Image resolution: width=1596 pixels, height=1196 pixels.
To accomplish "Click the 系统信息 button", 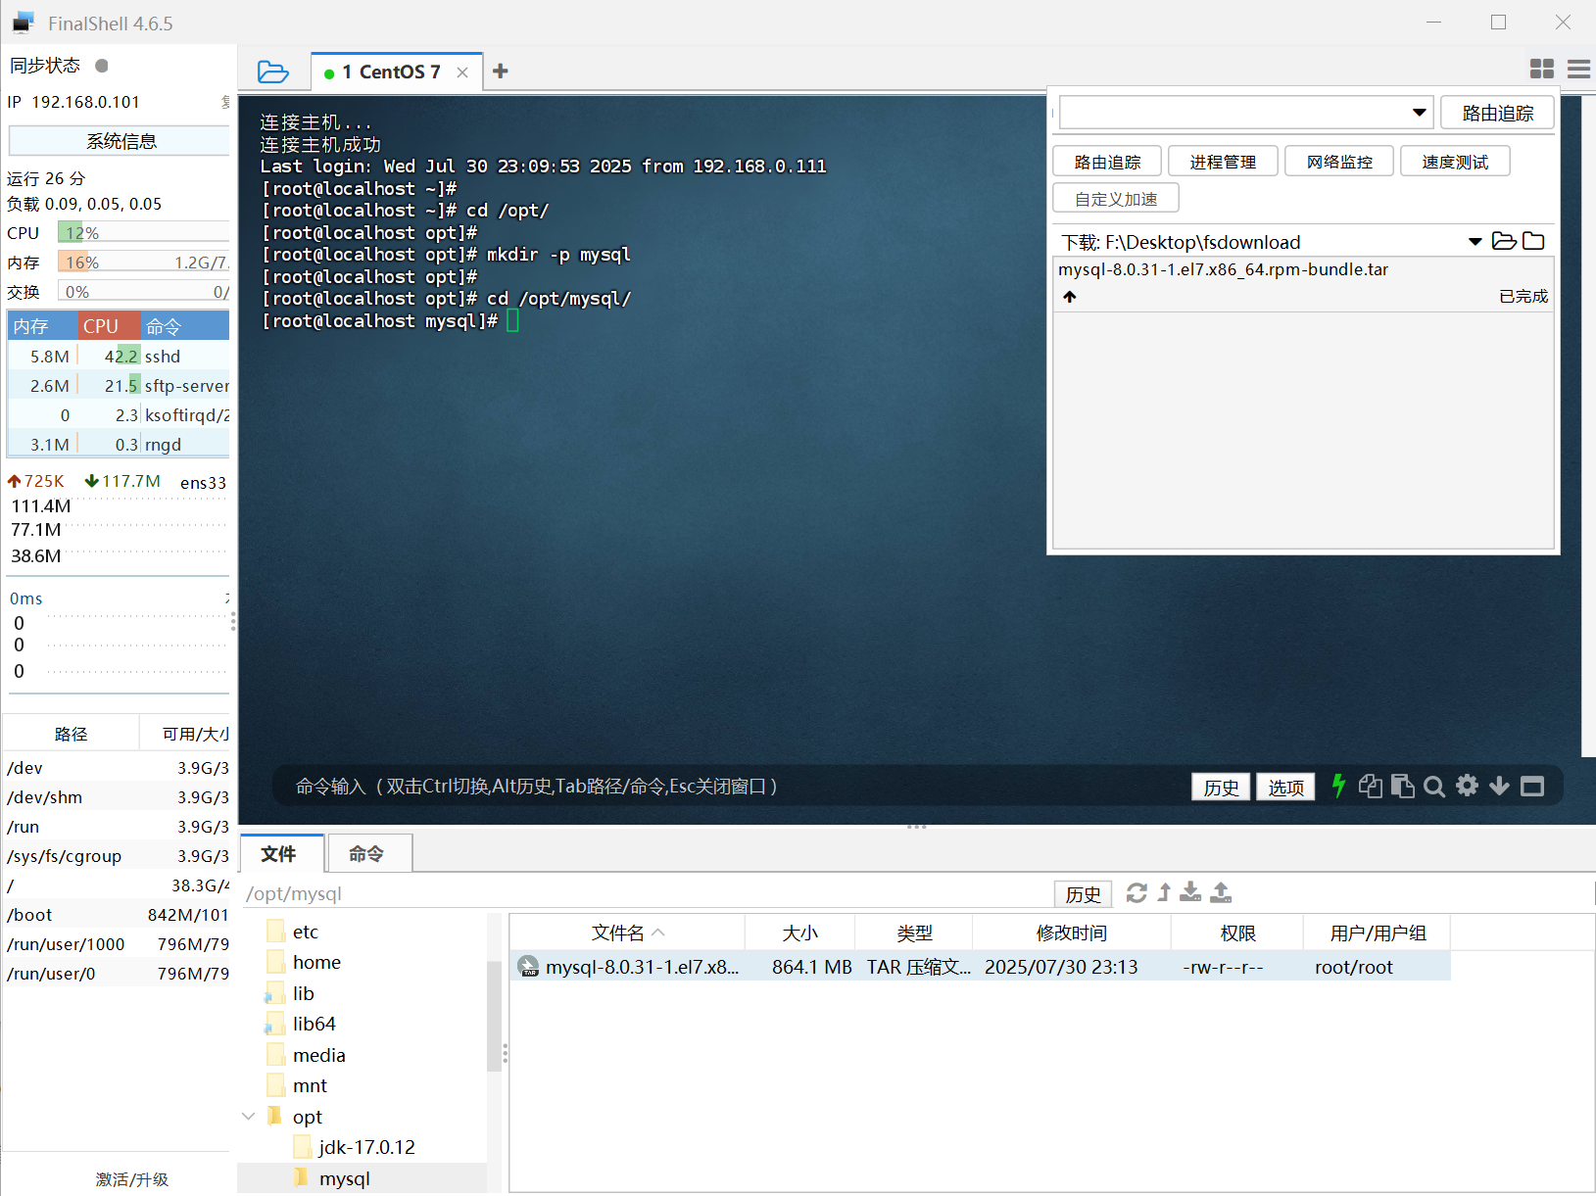I will (121, 141).
